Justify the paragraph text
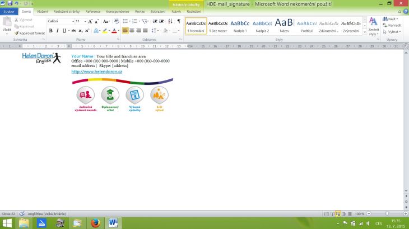 [146, 31]
